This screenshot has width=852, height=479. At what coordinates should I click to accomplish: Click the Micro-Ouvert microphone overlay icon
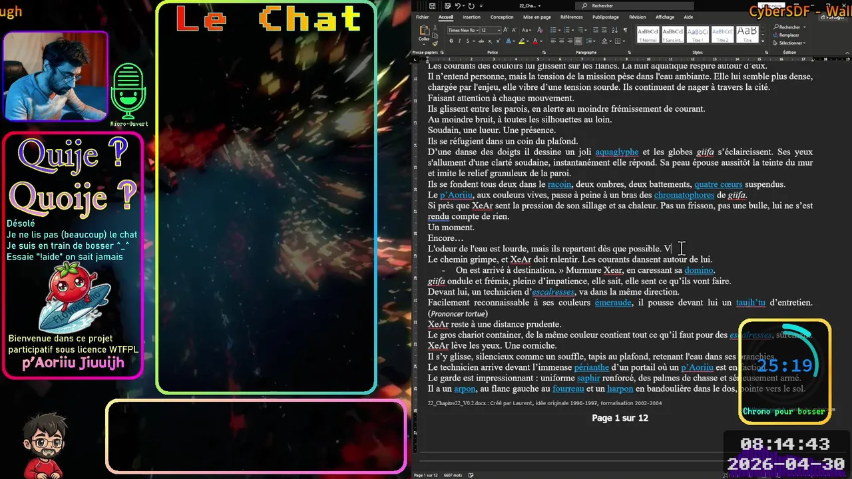pos(128,92)
